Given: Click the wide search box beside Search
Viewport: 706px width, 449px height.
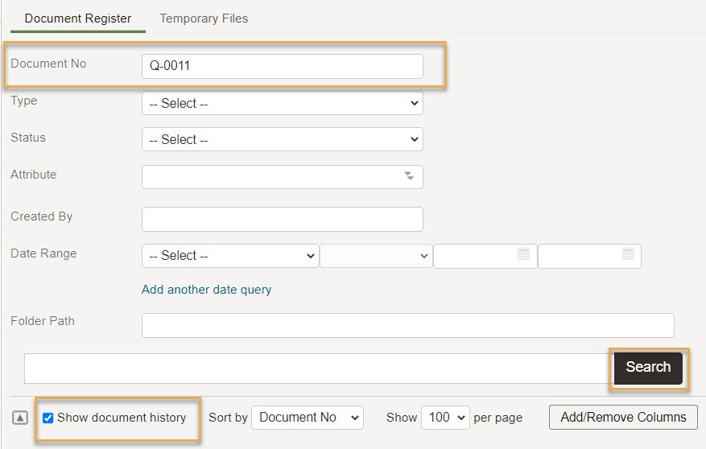Looking at the screenshot, I should (x=319, y=369).
